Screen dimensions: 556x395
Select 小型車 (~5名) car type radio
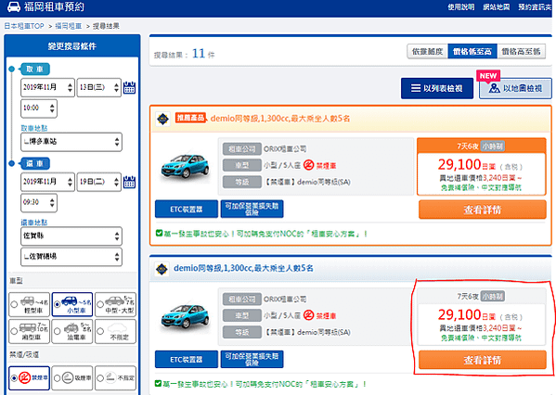tap(58, 304)
